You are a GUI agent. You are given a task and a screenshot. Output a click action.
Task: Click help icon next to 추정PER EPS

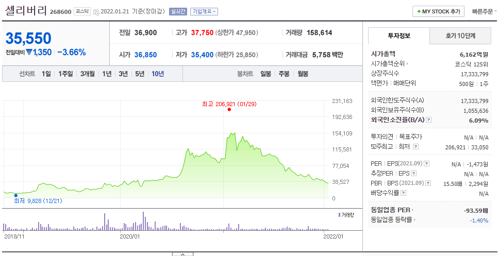point(414,173)
